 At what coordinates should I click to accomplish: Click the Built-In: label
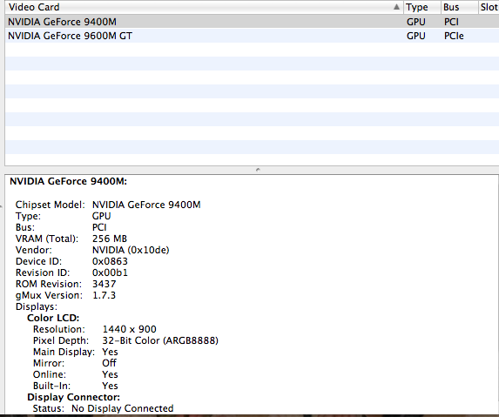coord(51,386)
